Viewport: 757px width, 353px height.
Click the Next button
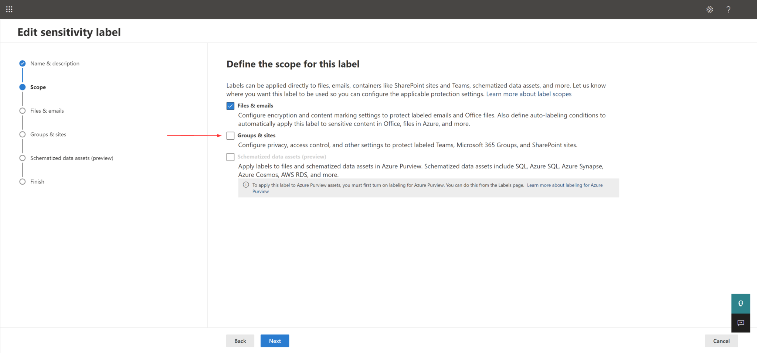(x=275, y=340)
